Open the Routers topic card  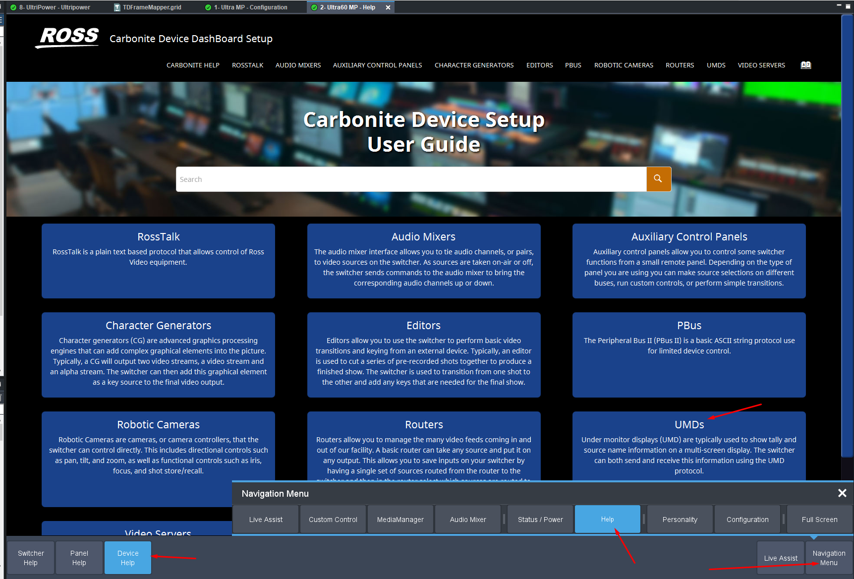click(x=424, y=446)
